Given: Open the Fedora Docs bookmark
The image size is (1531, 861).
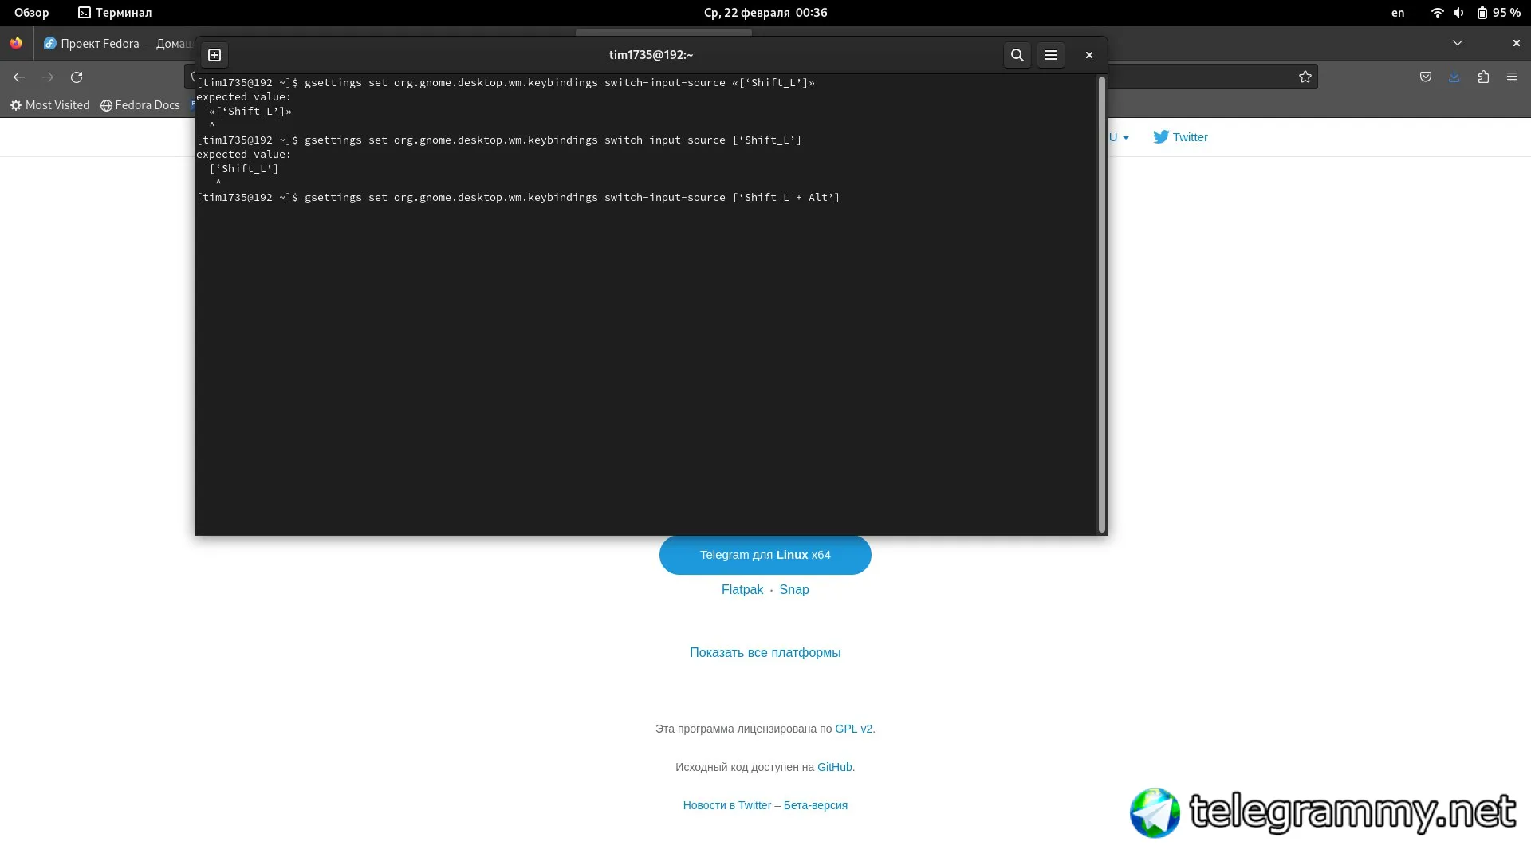Looking at the screenshot, I should [140, 105].
